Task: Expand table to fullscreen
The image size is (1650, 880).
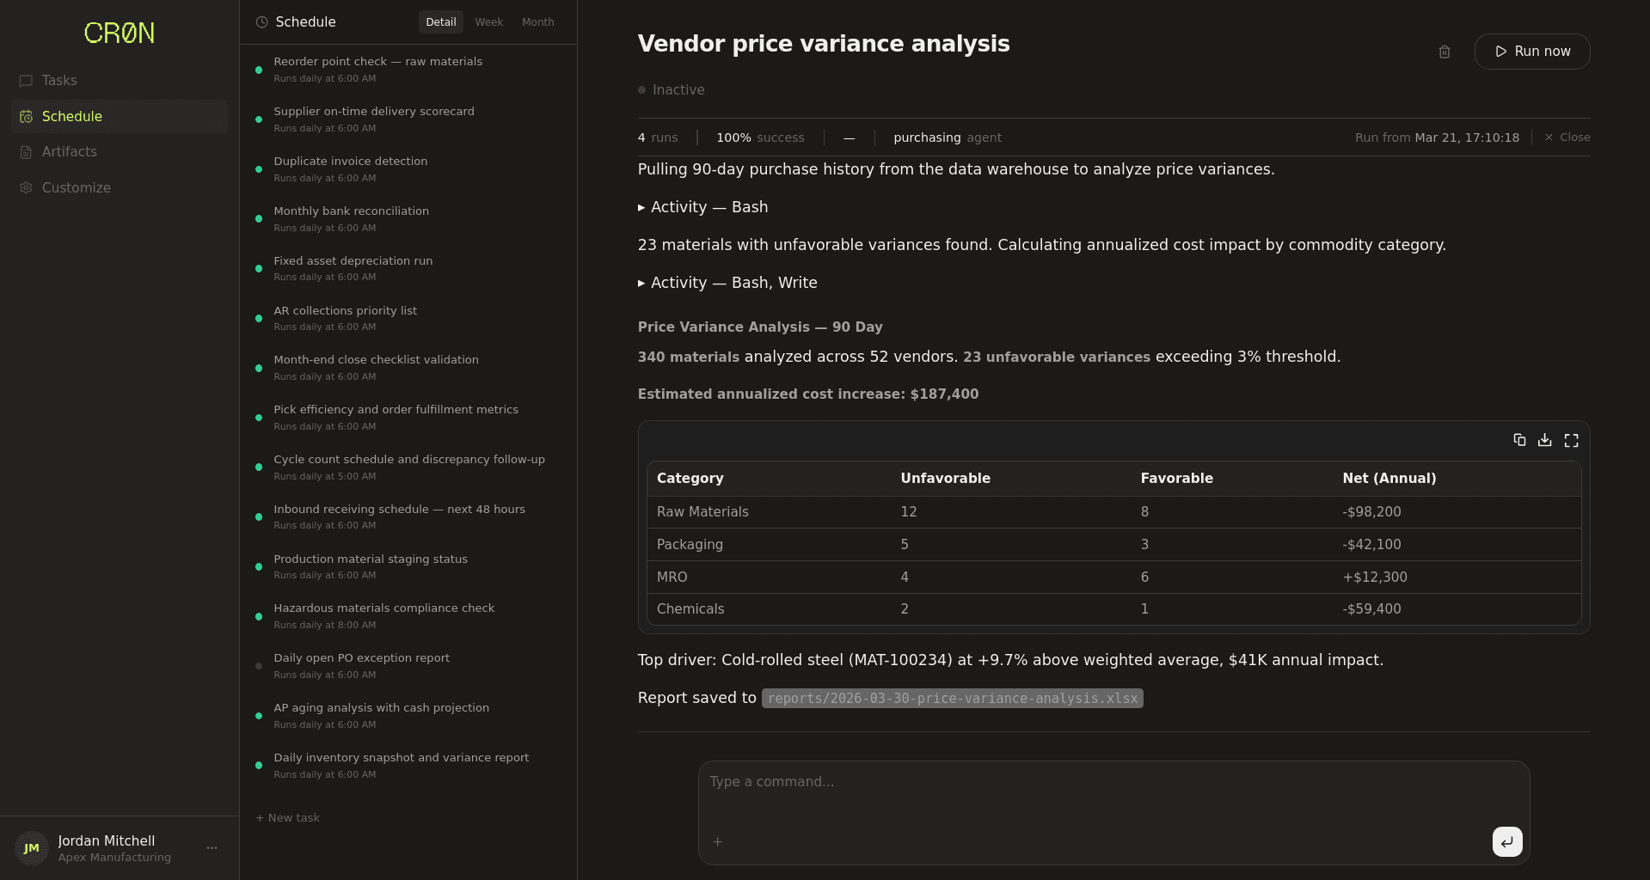Action: coord(1572,440)
